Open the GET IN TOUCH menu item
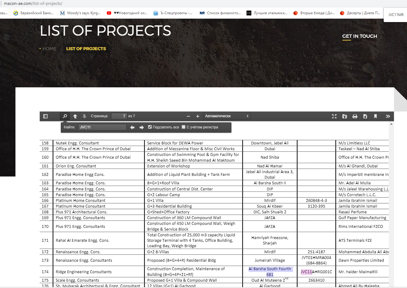This screenshot has height=288, width=407. [359, 36]
